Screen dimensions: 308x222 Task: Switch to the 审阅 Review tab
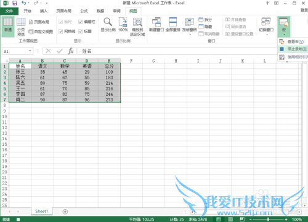point(116,11)
